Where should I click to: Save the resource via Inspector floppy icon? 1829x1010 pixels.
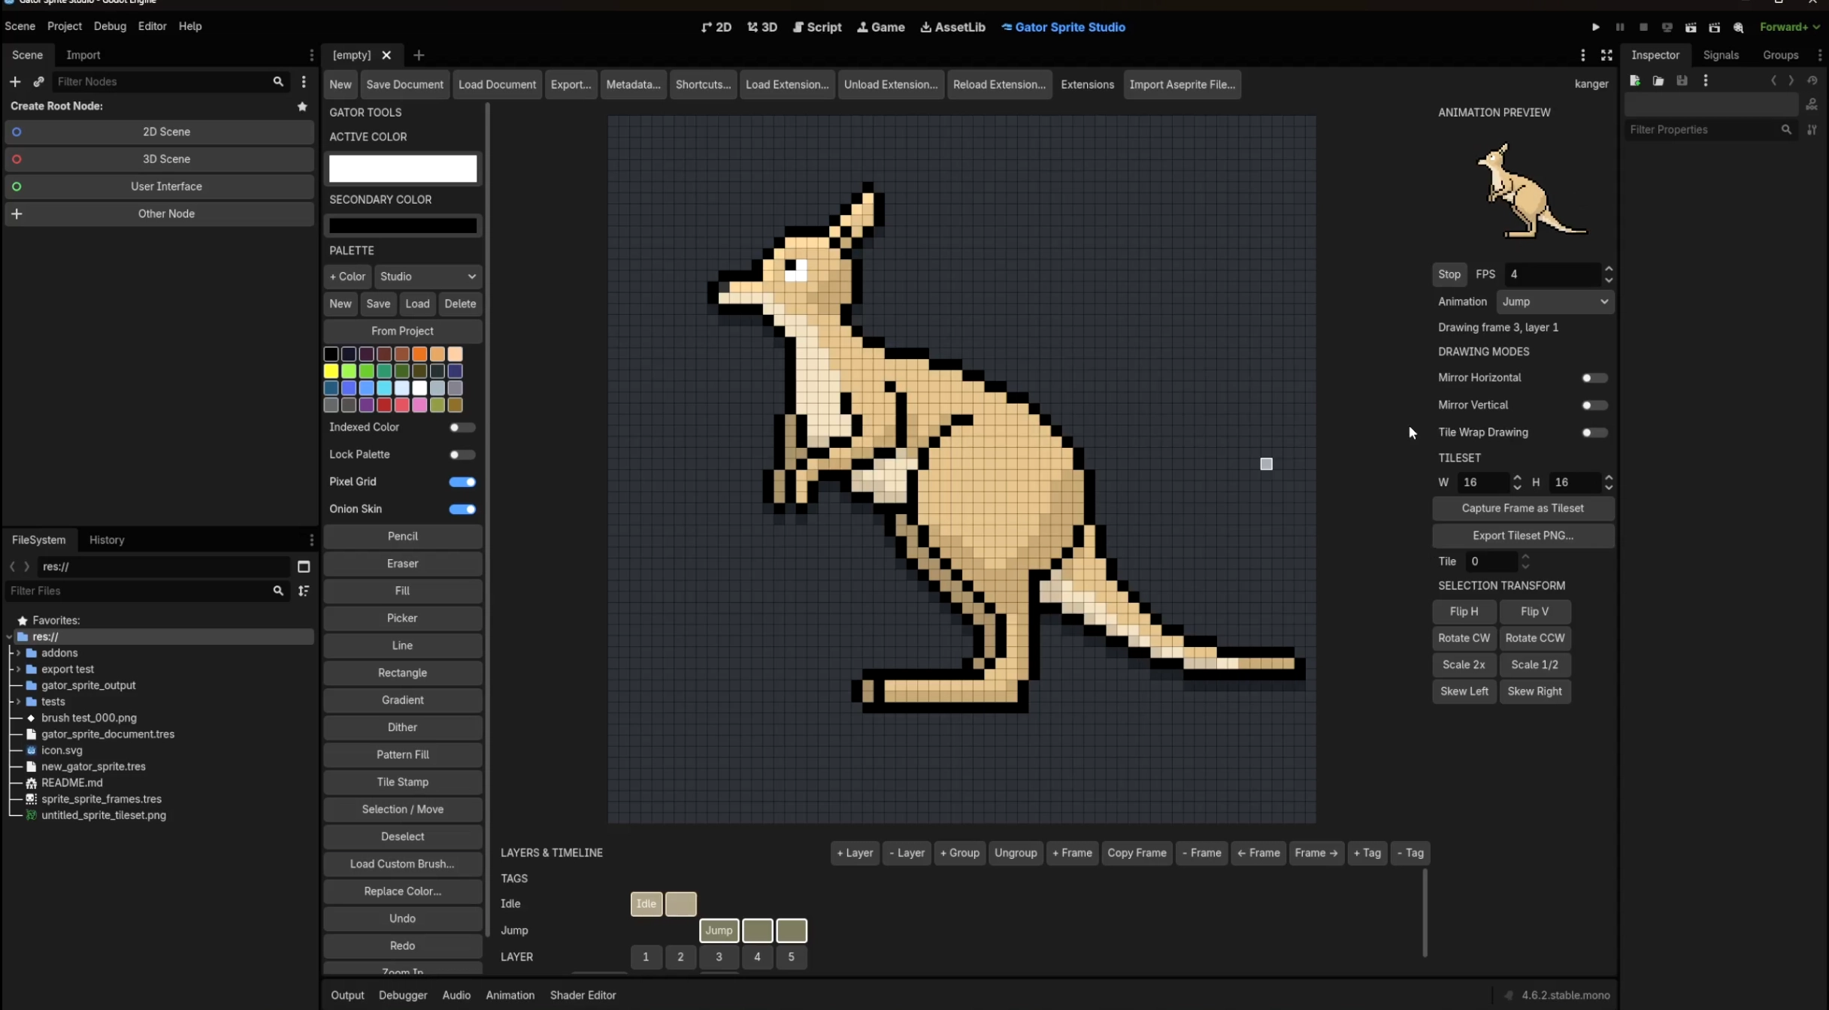(1682, 80)
